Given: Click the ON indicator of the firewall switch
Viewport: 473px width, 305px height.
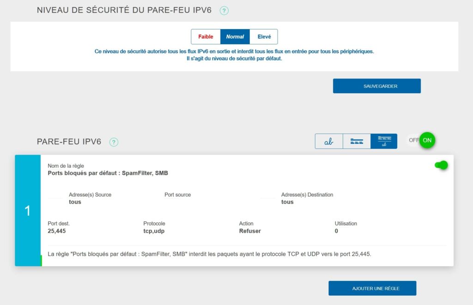Looking at the screenshot, I should pos(426,140).
